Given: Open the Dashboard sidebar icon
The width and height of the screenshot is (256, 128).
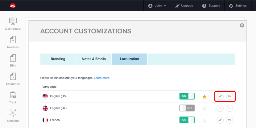Looking at the screenshot, I should coord(13,21).
